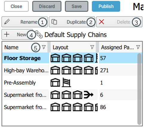Screen dimensions: 145x128
Task: Click the plus icon for New
Action: click(7, 35)
